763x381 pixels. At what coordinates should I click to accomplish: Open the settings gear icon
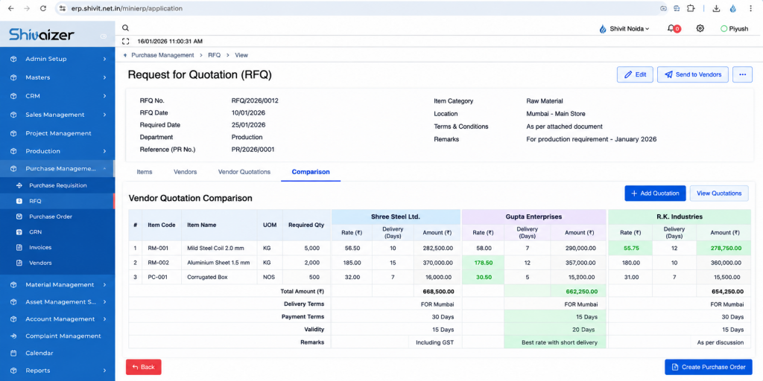700,29
